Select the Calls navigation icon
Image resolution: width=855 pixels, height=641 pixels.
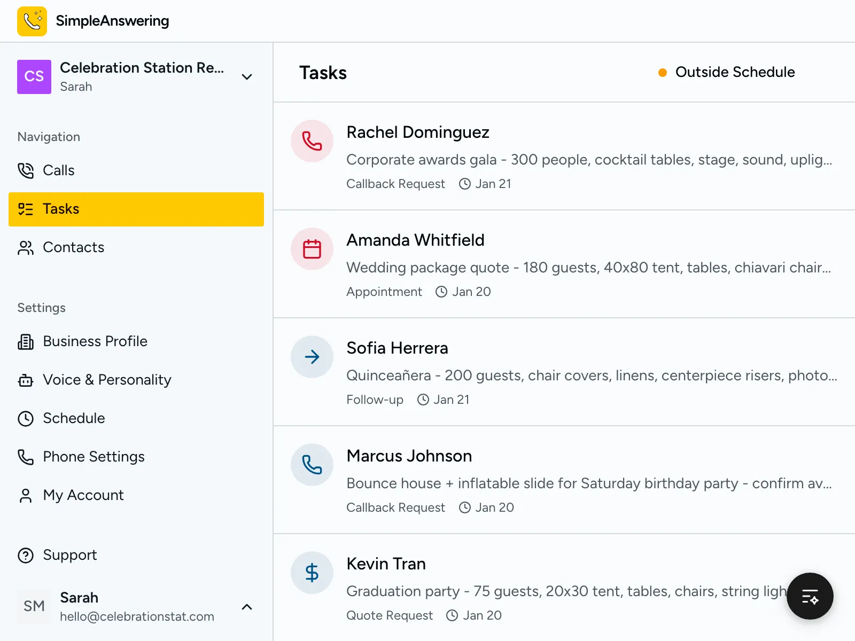[x=25, y=170]
